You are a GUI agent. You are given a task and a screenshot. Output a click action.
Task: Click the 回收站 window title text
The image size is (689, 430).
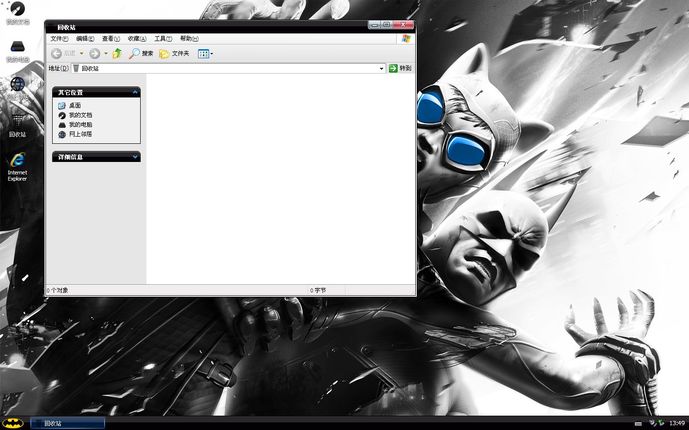coord(67,28)
